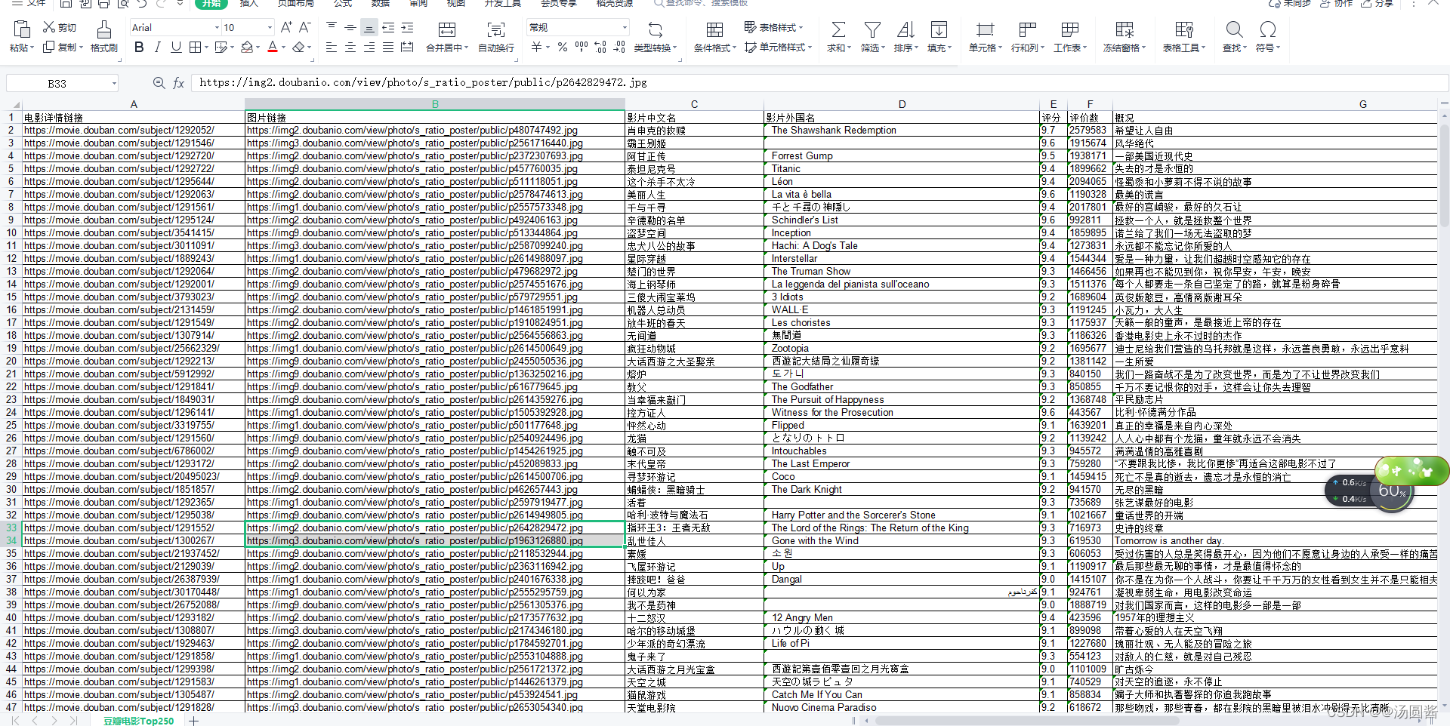Click the Symbol (符号) omega icon
Viewport: 1450px width, 726px height.
coord(1268,29)
